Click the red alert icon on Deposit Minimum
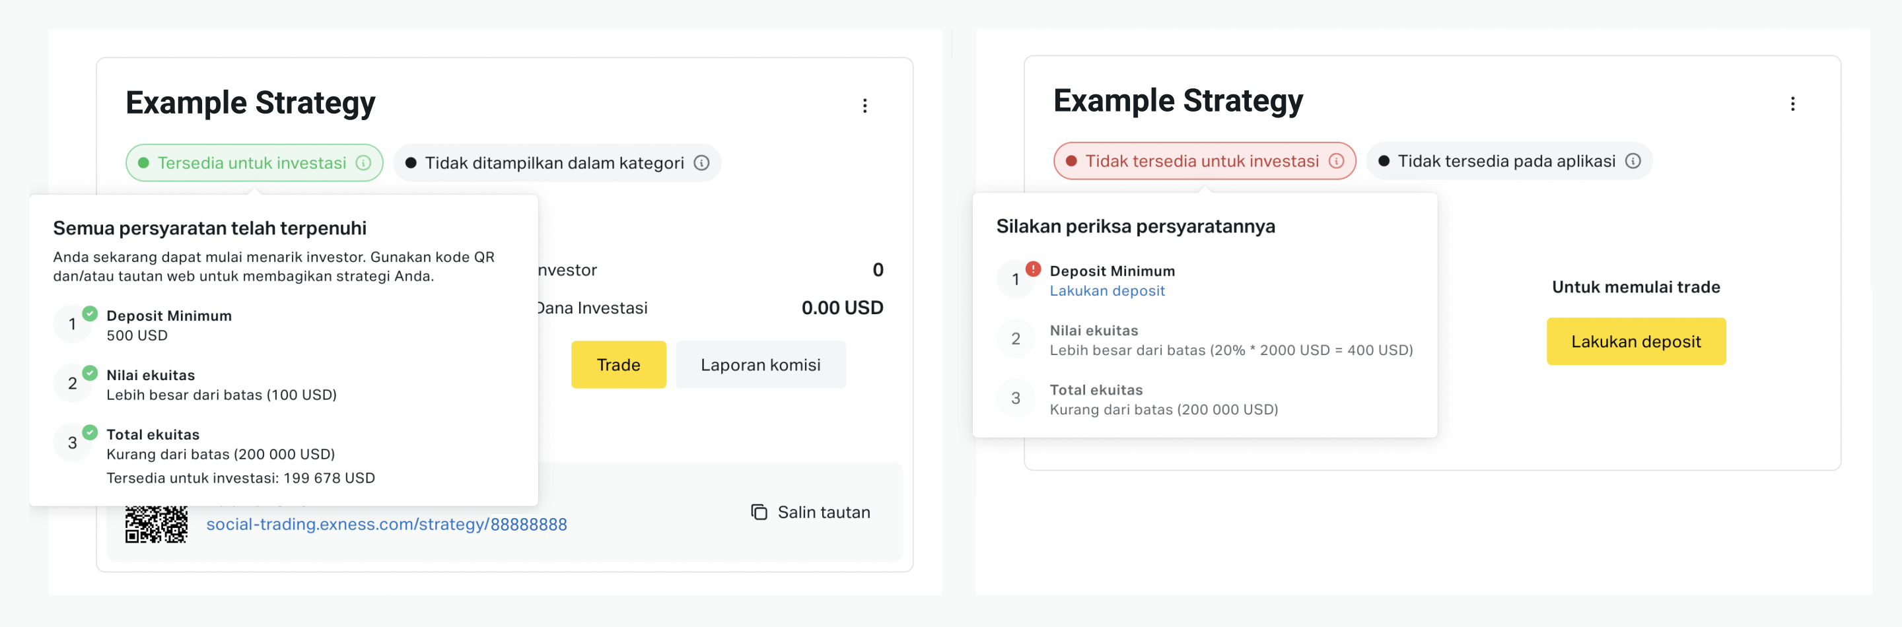The height and width of the screenshot is (627, 1902). tap(1033, 269)
